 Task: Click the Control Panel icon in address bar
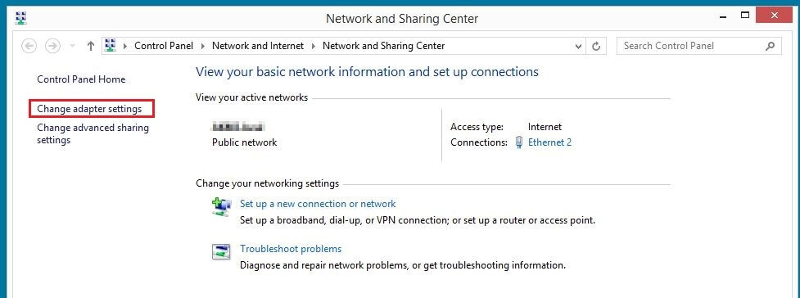click(x=111, y=46)
